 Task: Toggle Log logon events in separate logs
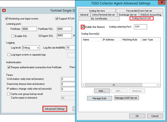point(9,55)
